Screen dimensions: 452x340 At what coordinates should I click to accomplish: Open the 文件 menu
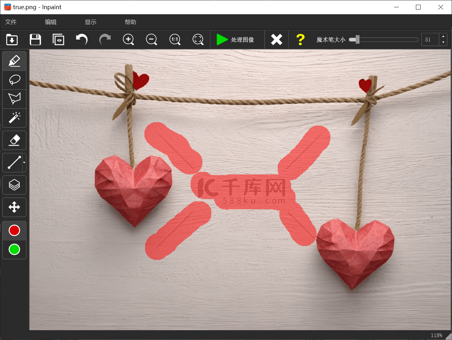pyautogui.click(x=11, y=22)
